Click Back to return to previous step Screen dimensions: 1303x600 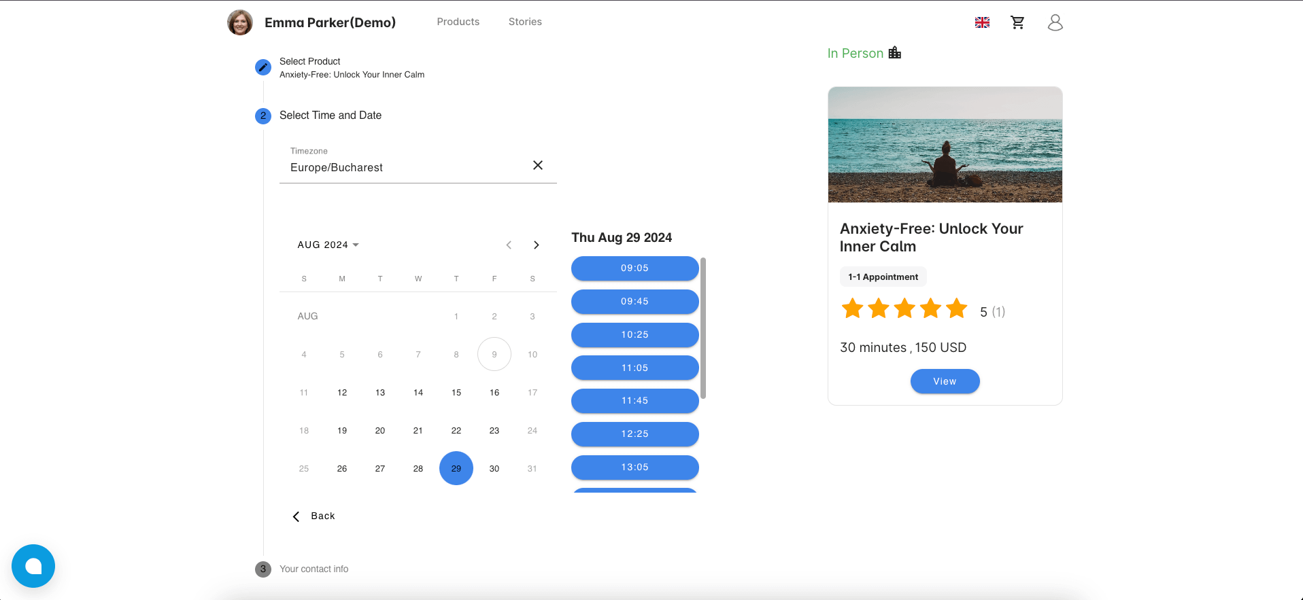pyautogui.click(x=314, y=516)
